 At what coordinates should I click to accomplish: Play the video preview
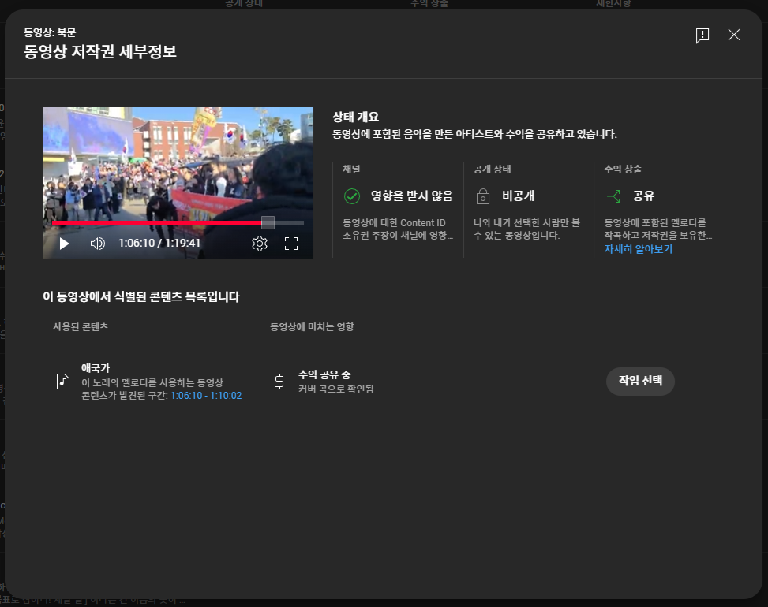(x=64, y=244)
